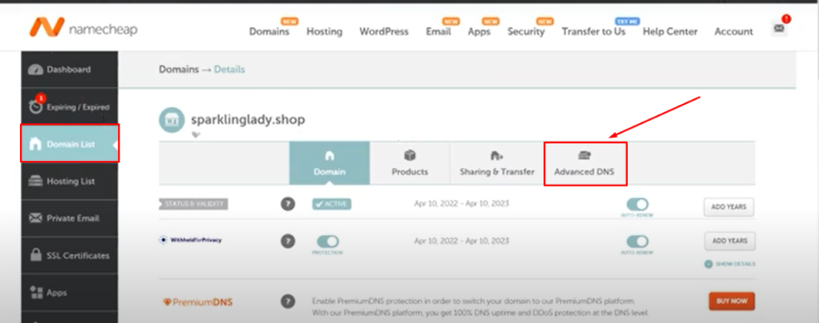Click the Private Email envelope icon
The height and width of the screenshot is (323, 819).
[x=35, y=218]
